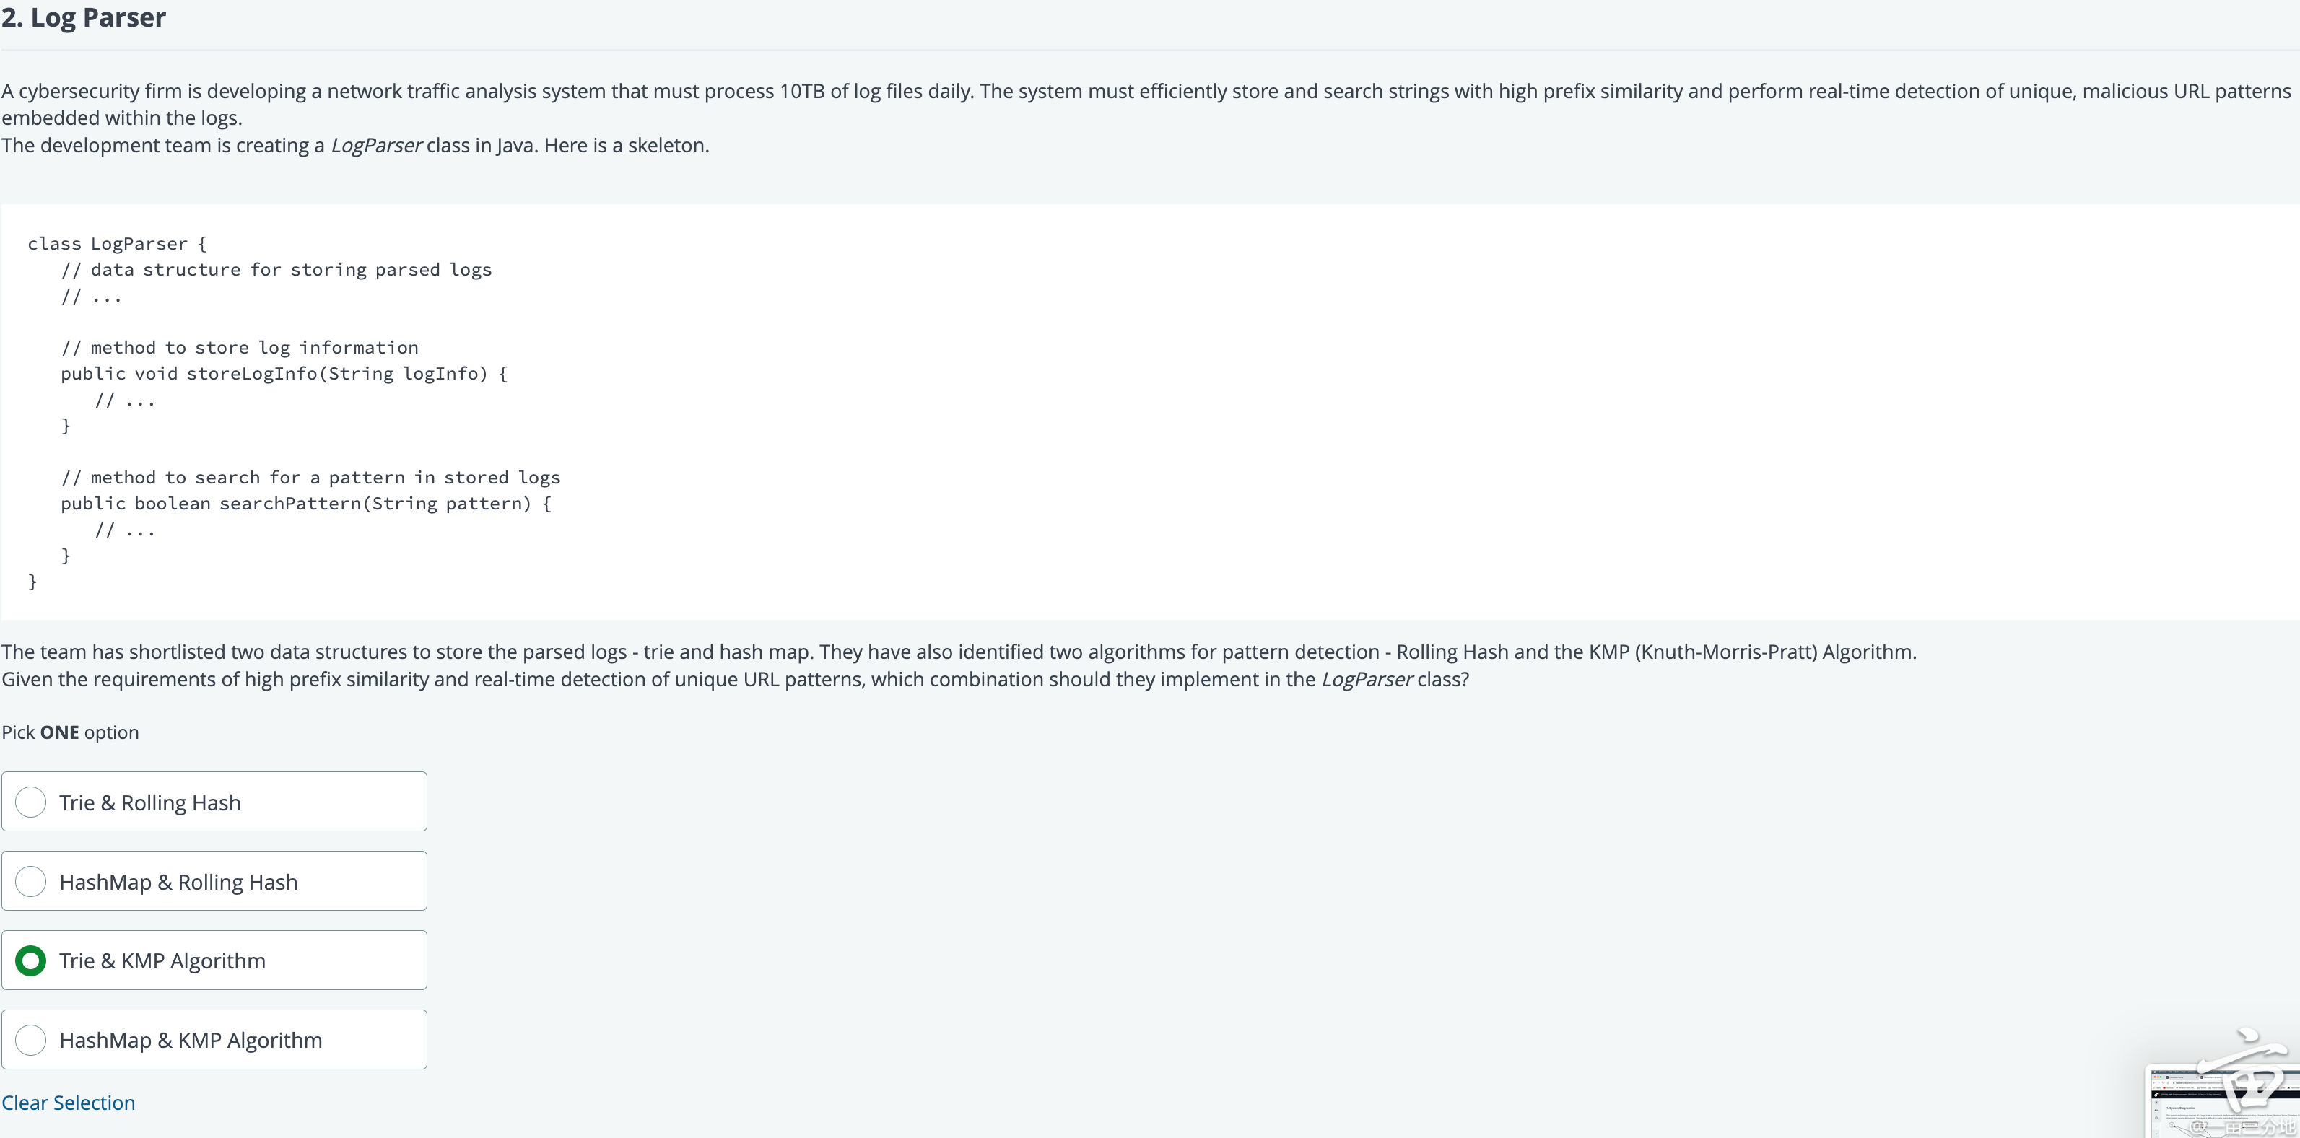Click Clear Selection link
Screen dimensions: 2300x1138
[69, 1103]
